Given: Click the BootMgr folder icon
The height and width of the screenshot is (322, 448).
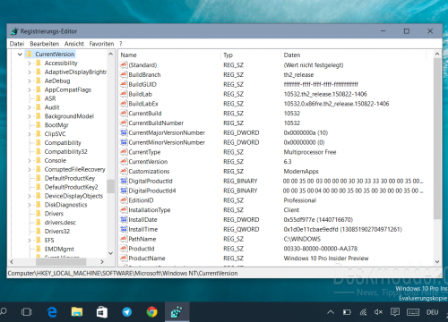Looking at the screenshot, I should point(39,125).
